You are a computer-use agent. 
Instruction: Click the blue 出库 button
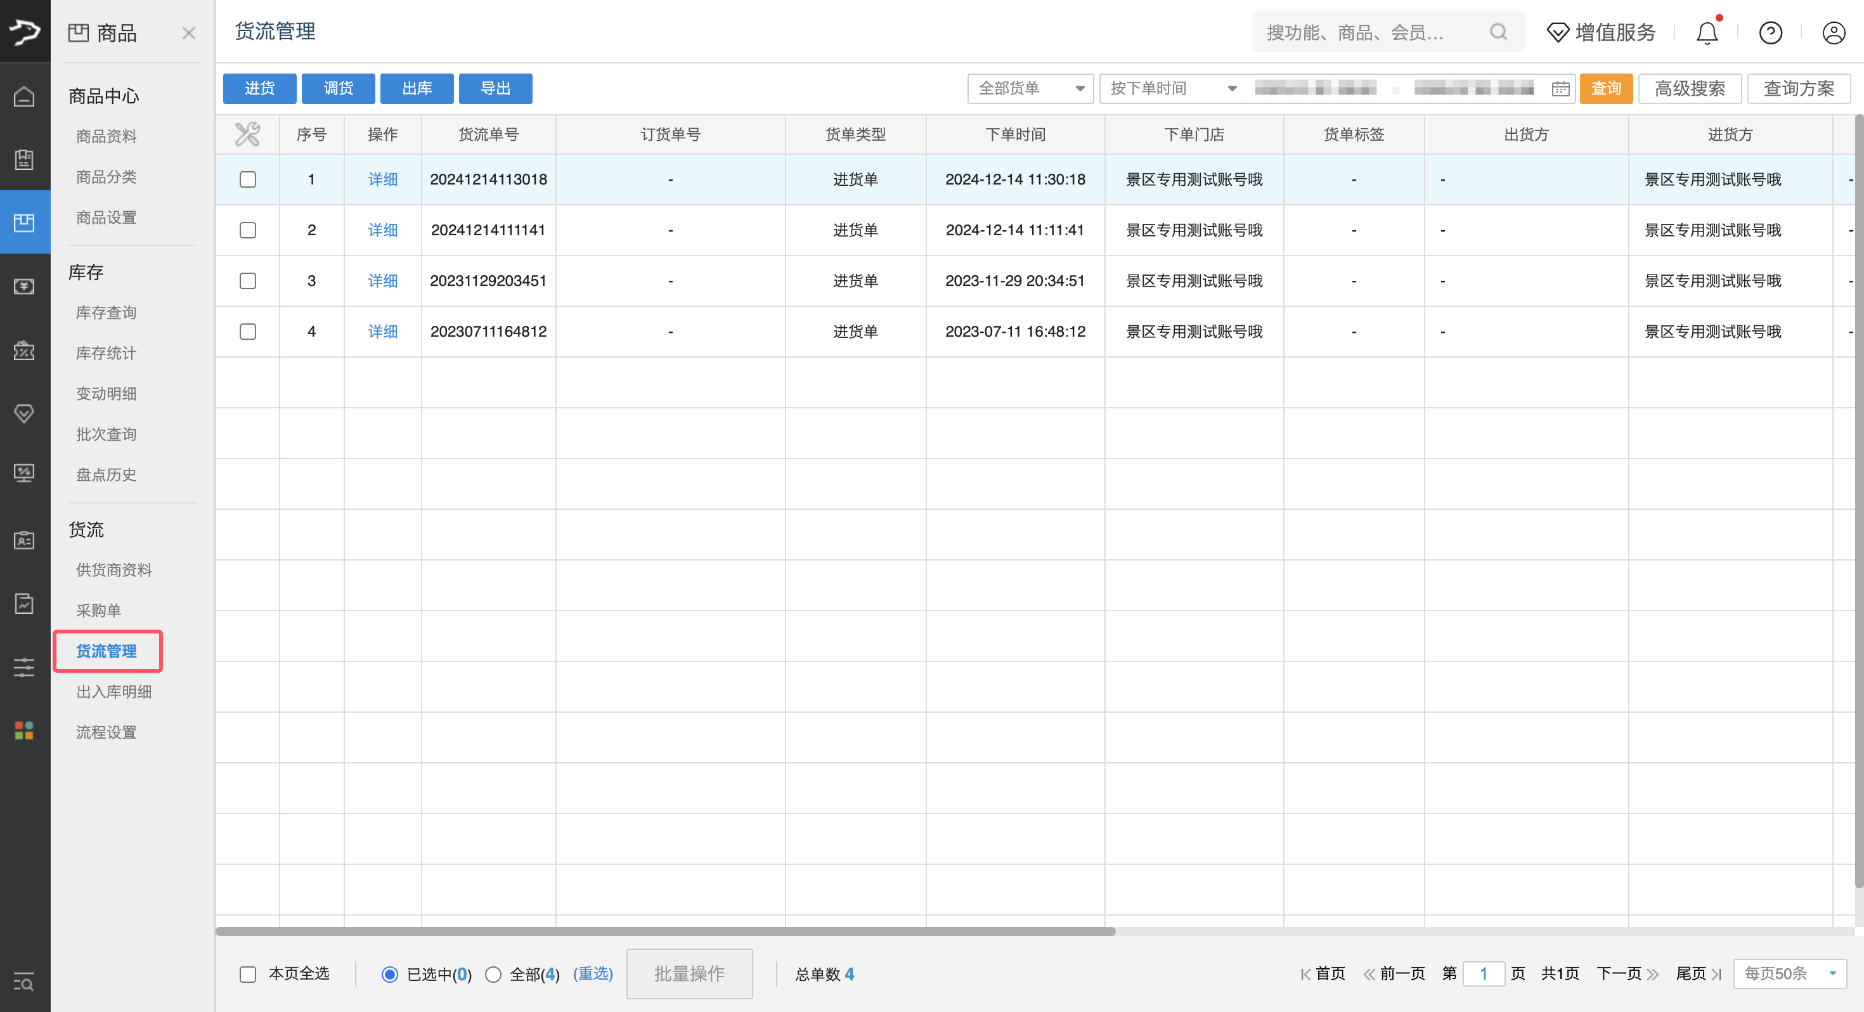pyautogui.click(x=417, y=88)
